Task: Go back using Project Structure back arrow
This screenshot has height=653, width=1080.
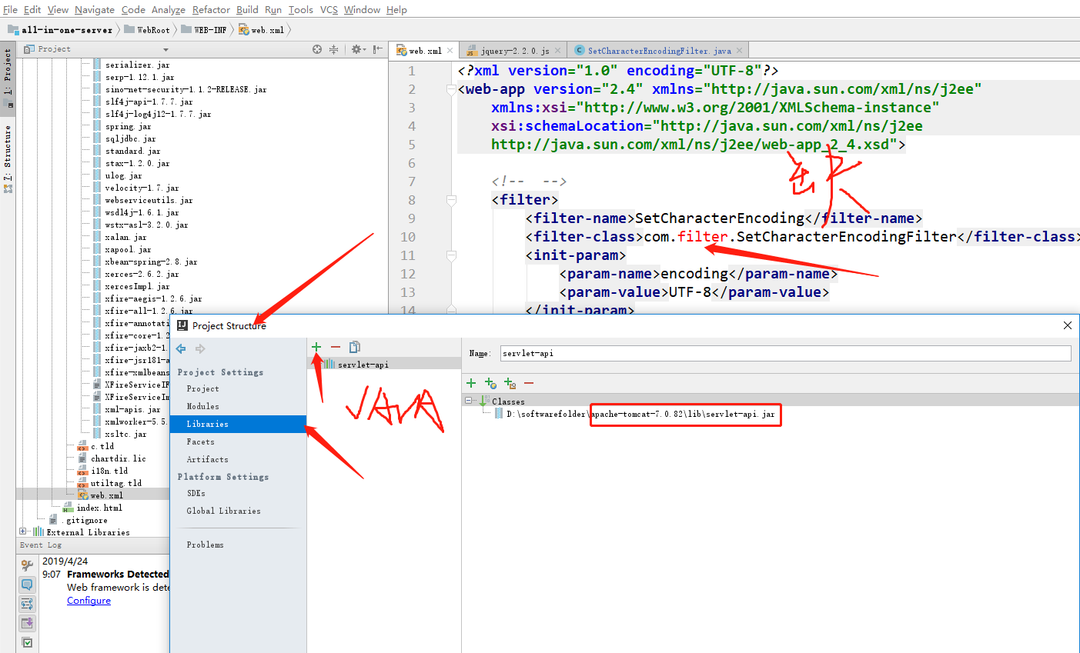Action: (x=180, y=348)
